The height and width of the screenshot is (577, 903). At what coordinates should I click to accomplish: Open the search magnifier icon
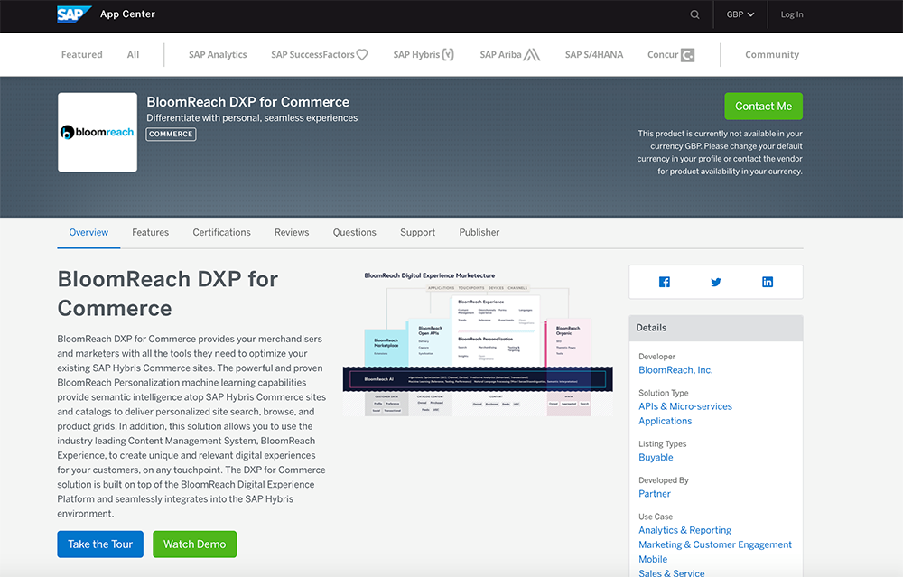(x=694, y=14)
